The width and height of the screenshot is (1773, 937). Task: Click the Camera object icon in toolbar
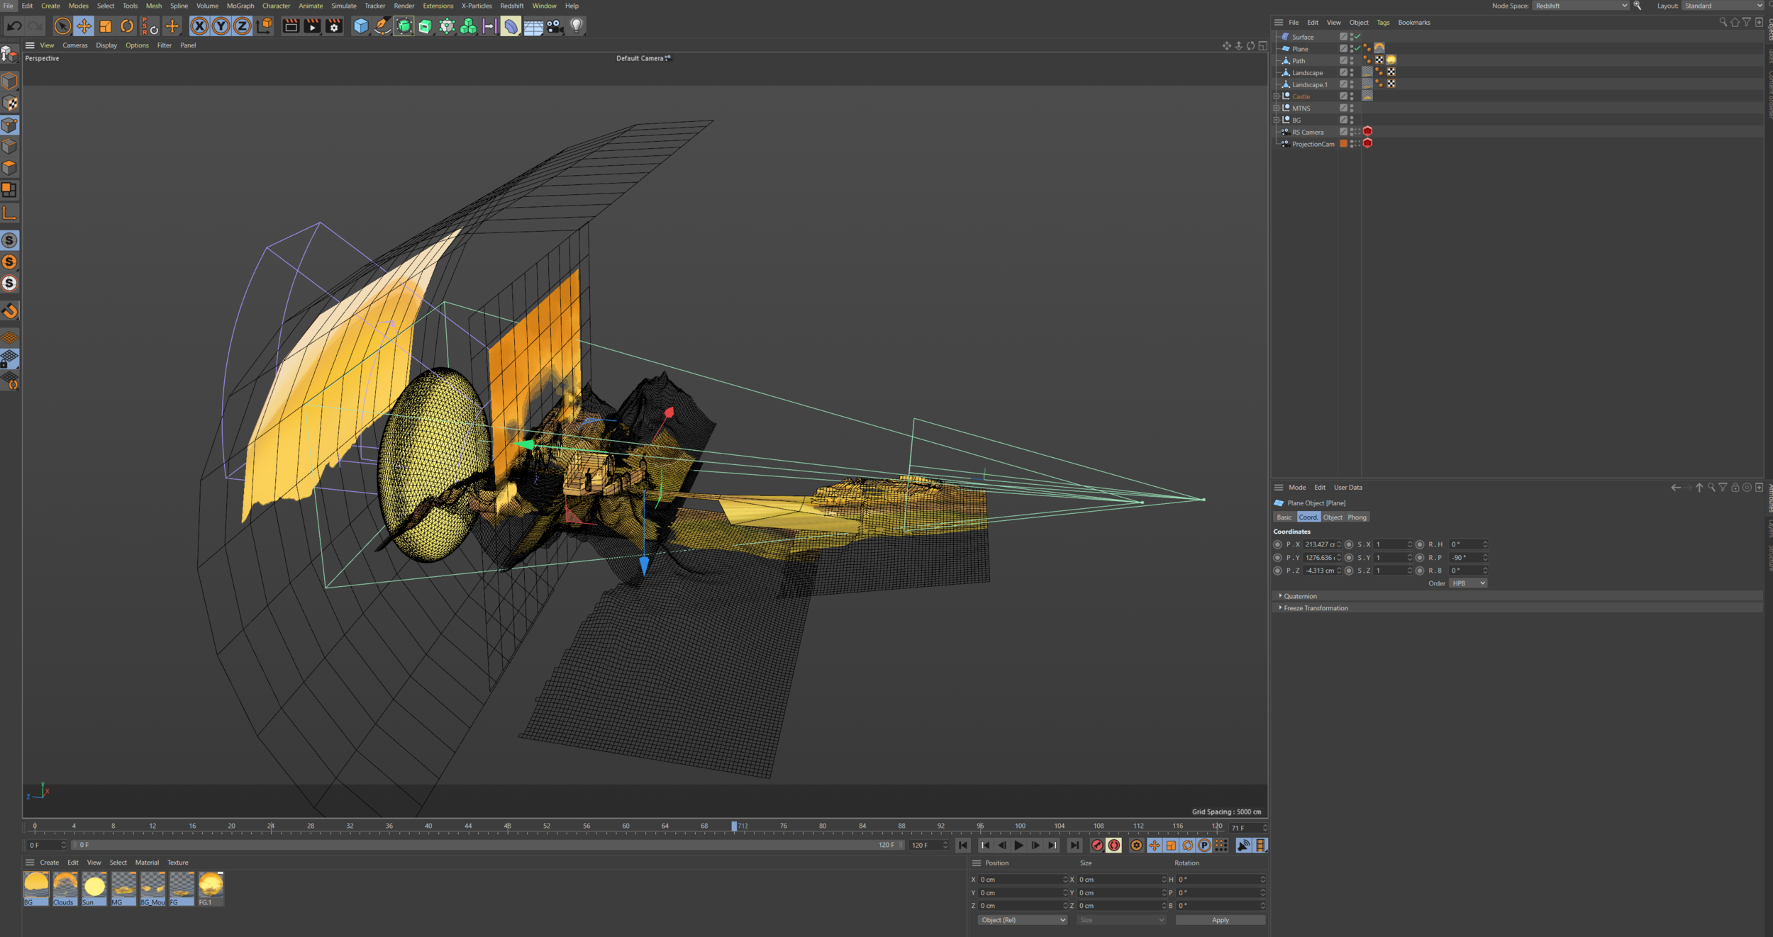555,26
